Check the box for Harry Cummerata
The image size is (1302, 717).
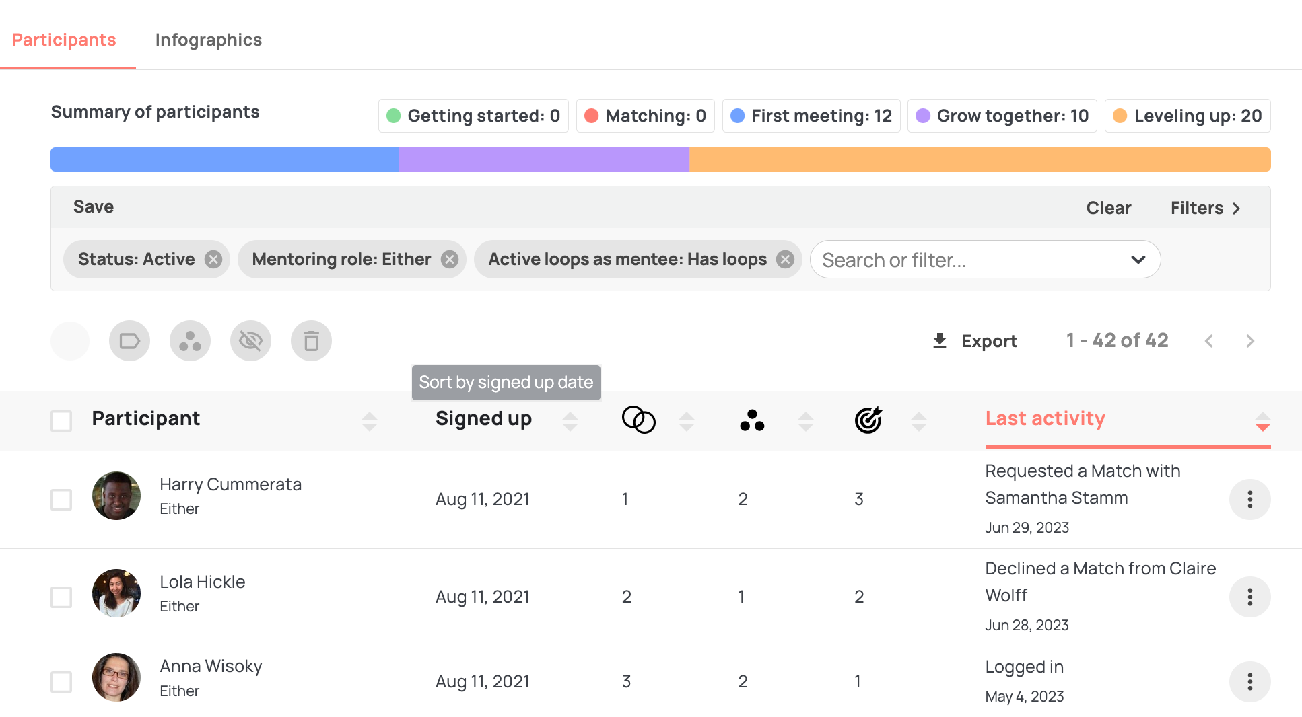click(61, 500)
